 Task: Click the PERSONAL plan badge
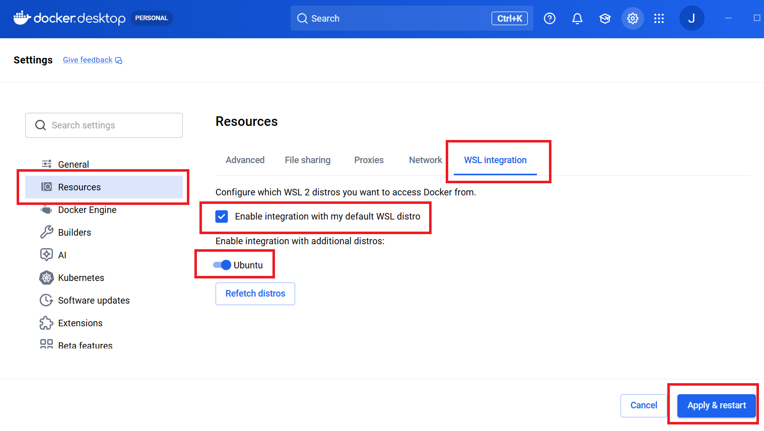coord(152,18)
